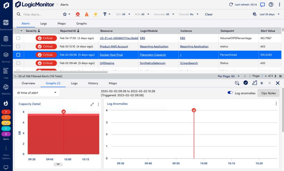
Task: Switch to the Logs tab at top
Action: point(44,24)
